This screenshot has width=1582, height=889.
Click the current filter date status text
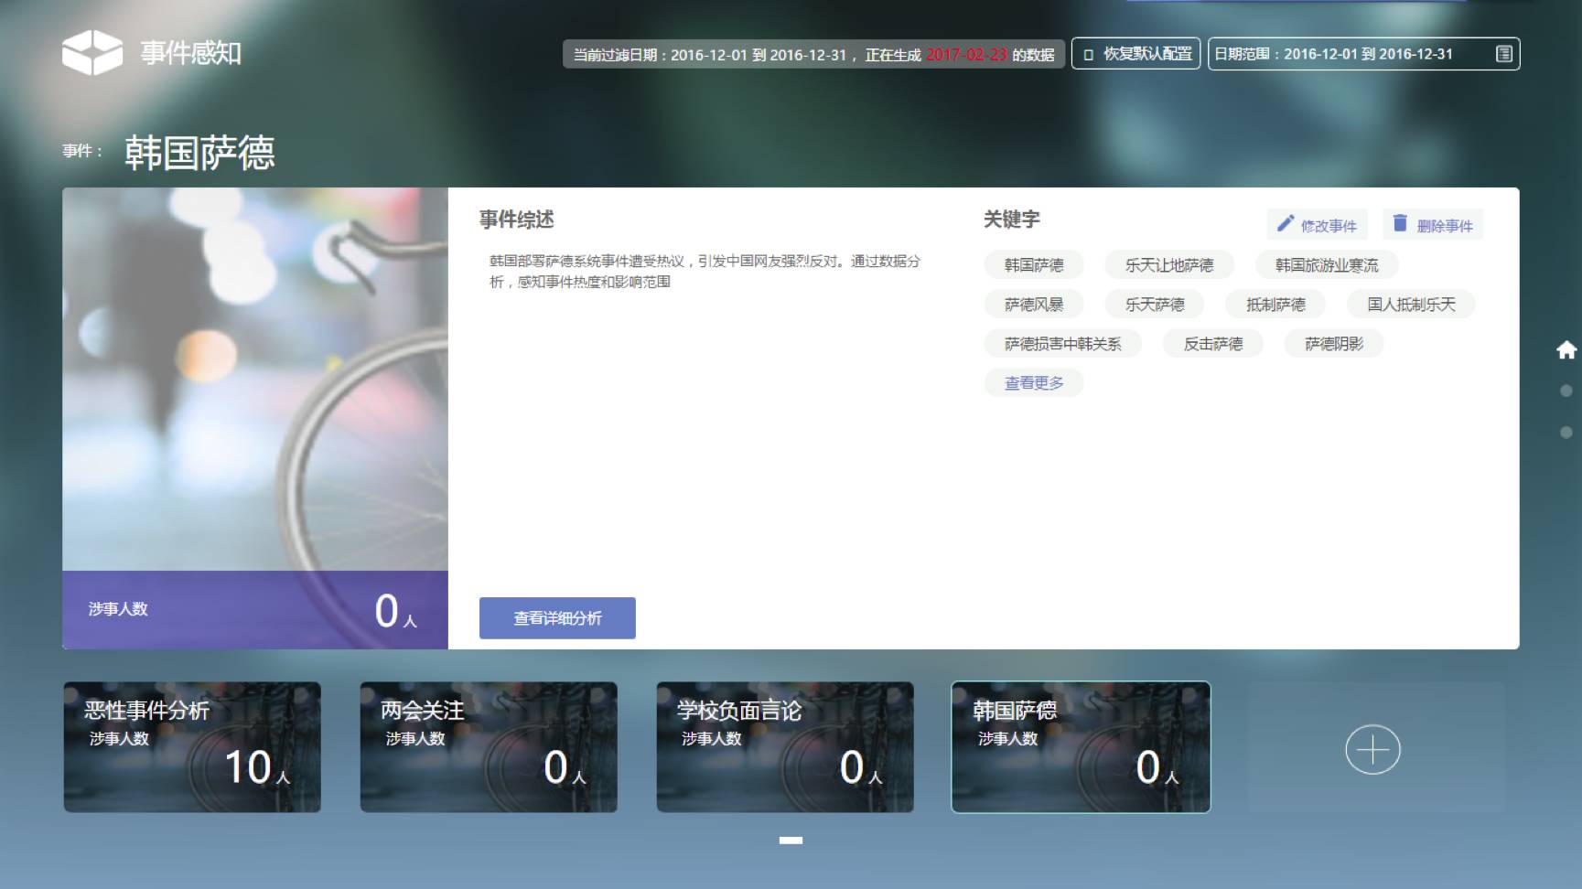point(813,55)
